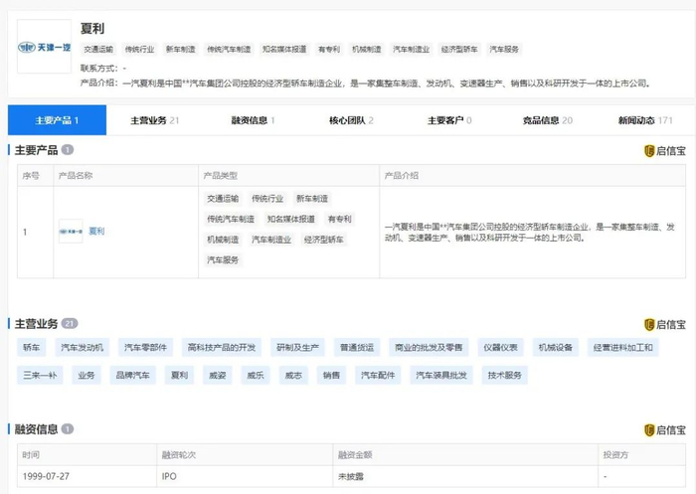Click the 启信宝 shield icon beside 主要产品

(649, 151)
